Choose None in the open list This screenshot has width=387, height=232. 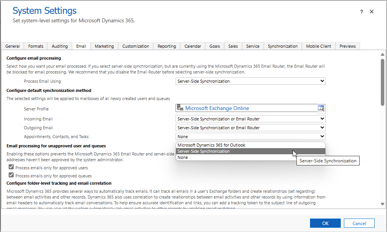click(236, 157)
